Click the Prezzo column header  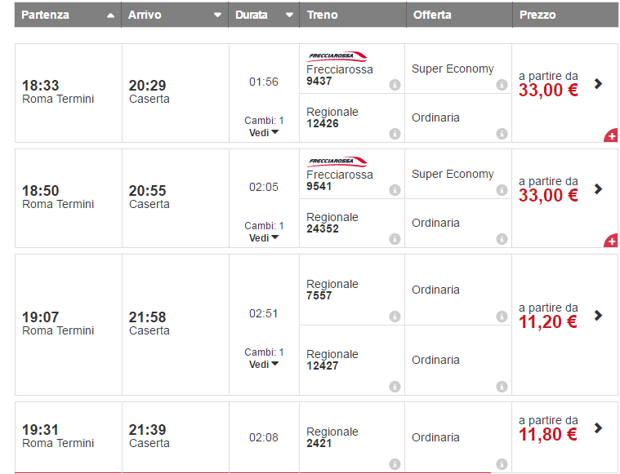(537, 15)
